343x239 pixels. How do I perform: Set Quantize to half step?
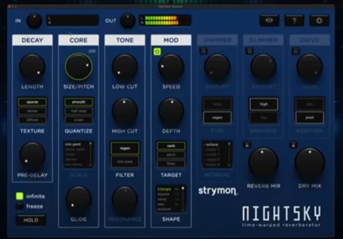point(78,111)
